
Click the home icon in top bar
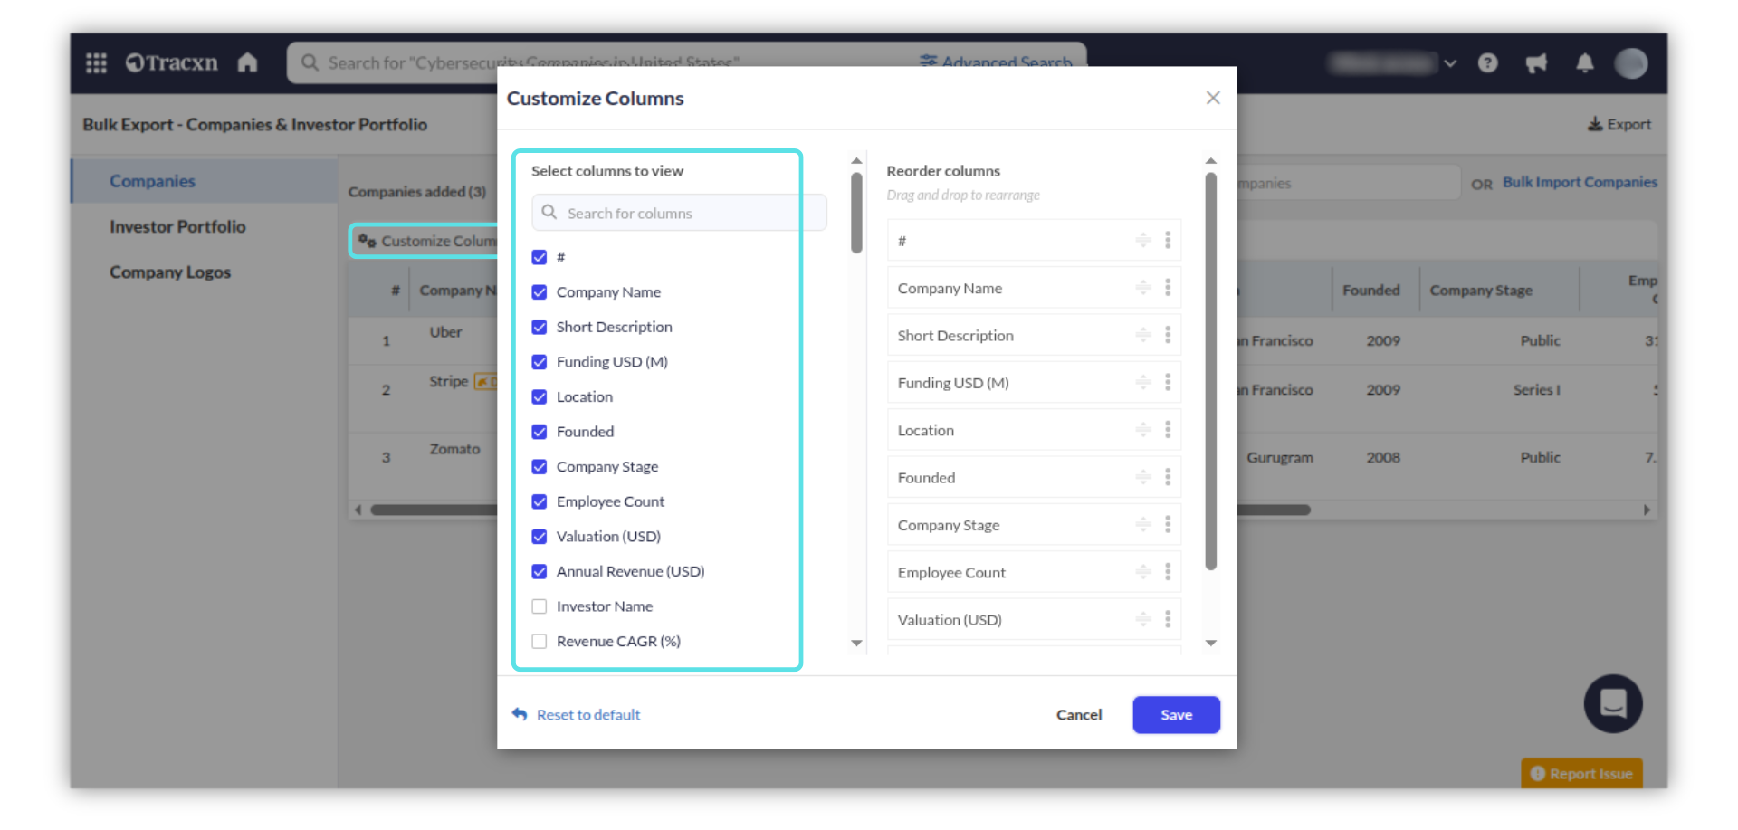coord(247,62)
